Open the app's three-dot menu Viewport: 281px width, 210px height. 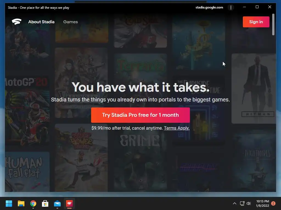pos(231,7)
